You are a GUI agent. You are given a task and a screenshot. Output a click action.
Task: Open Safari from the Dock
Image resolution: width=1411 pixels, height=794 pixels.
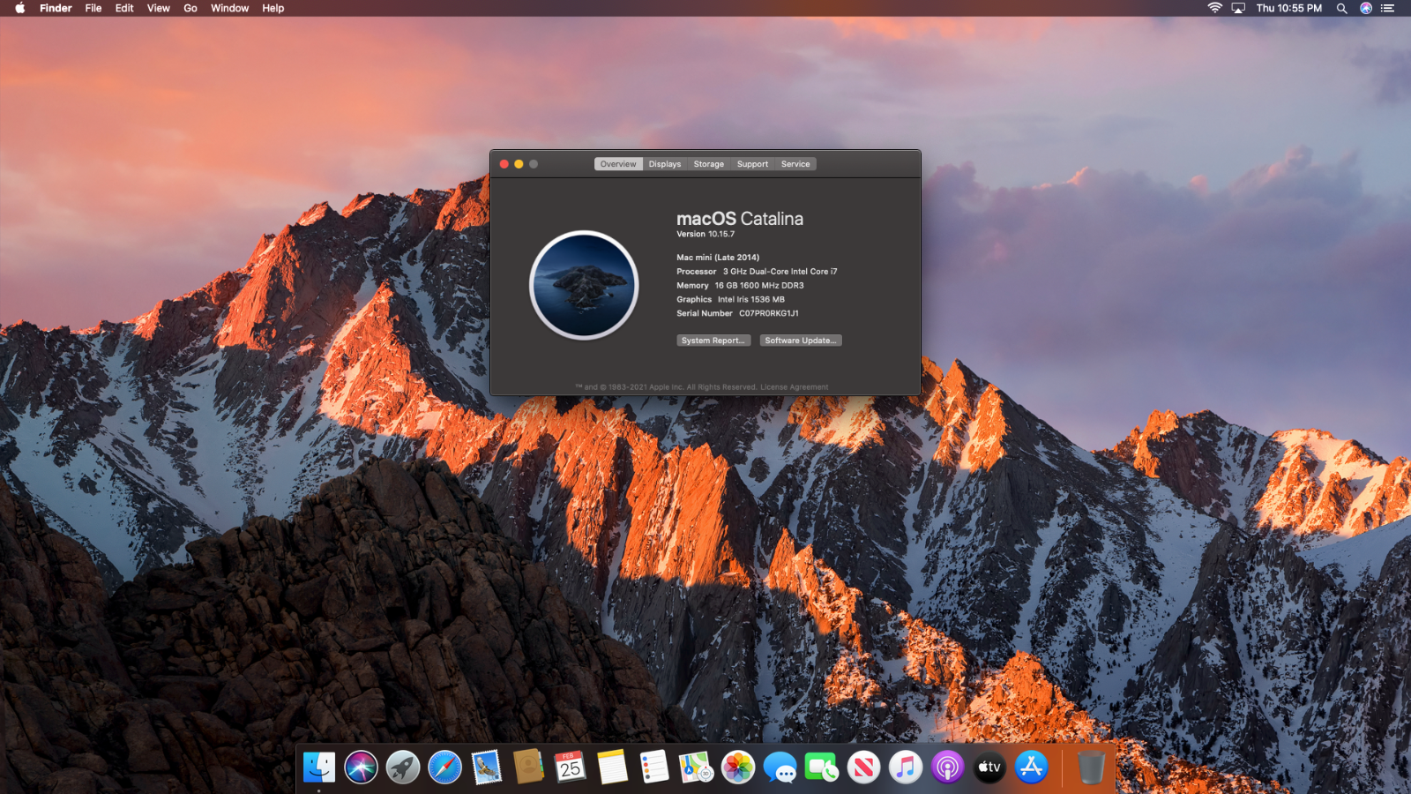444,768
